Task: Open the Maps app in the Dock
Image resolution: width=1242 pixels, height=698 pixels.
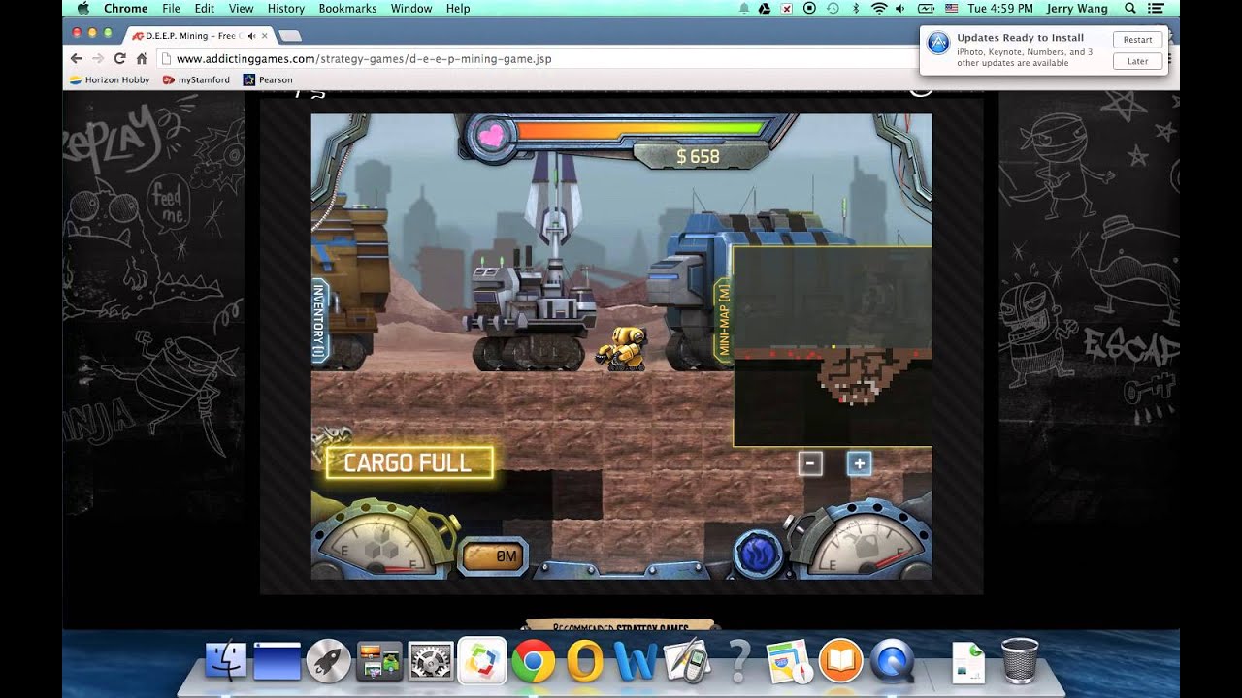Action: point(789,661)
